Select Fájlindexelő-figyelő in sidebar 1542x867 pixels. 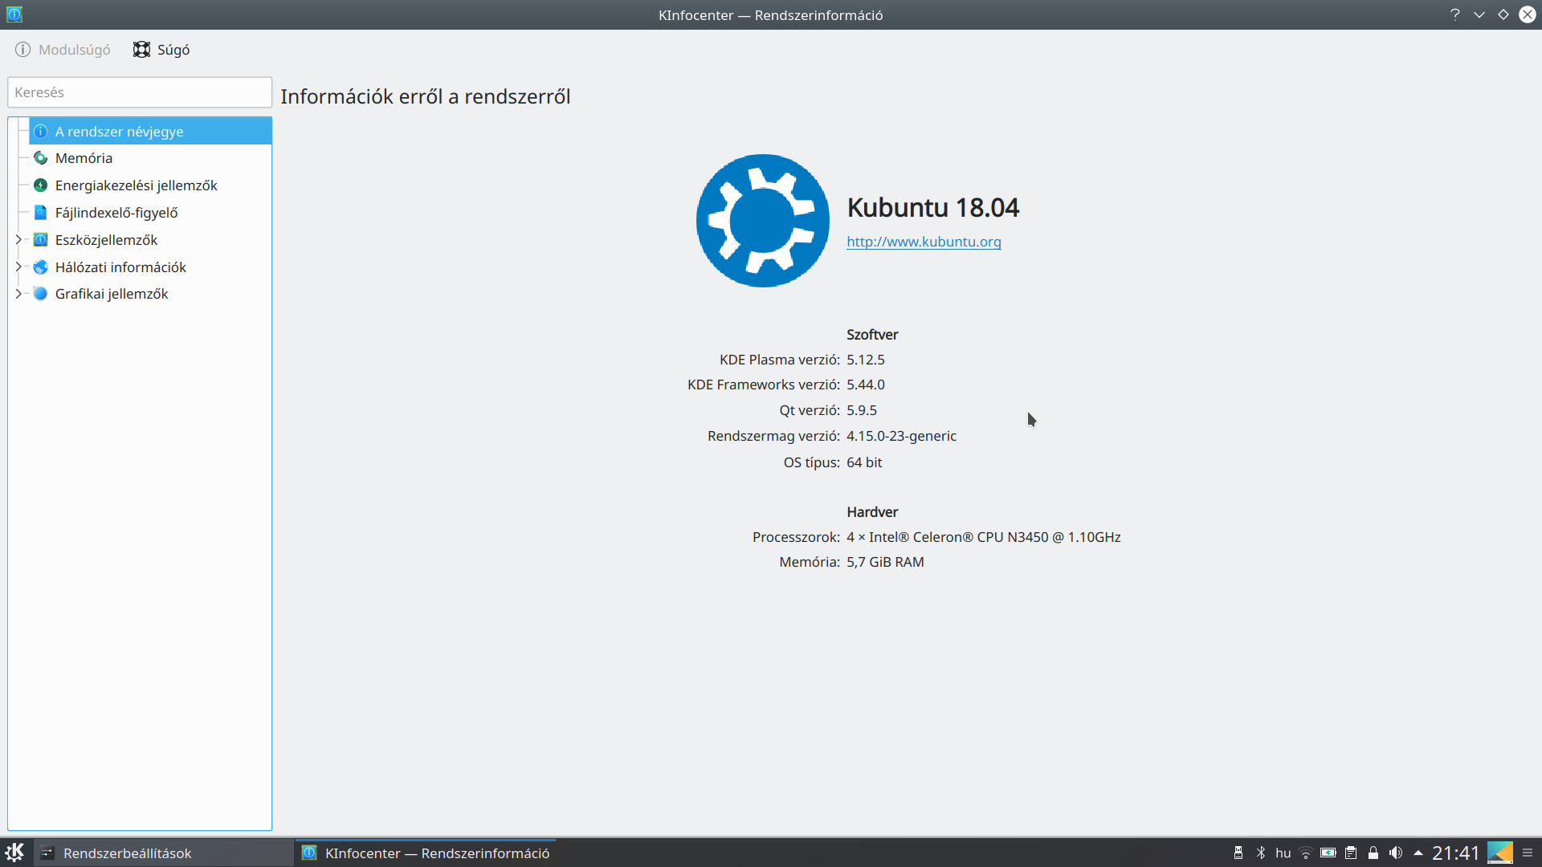[x=150, y=213]
